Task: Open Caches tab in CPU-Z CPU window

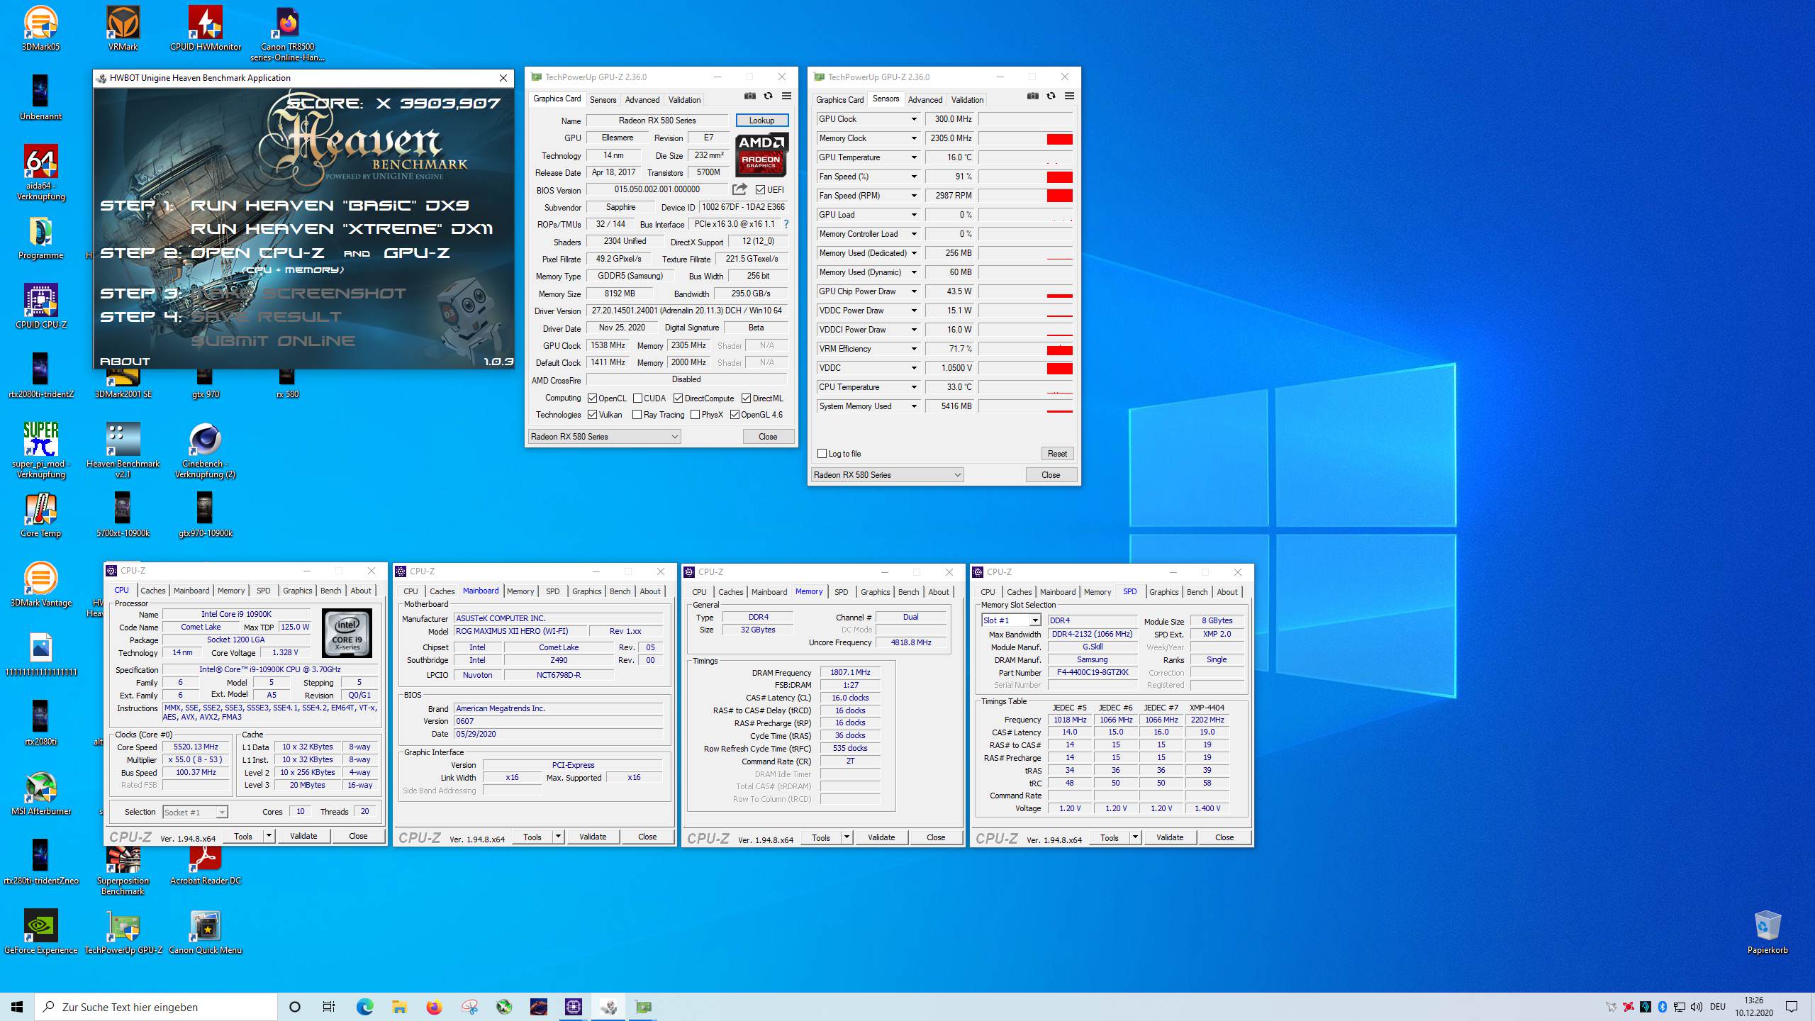Action: 152,591
